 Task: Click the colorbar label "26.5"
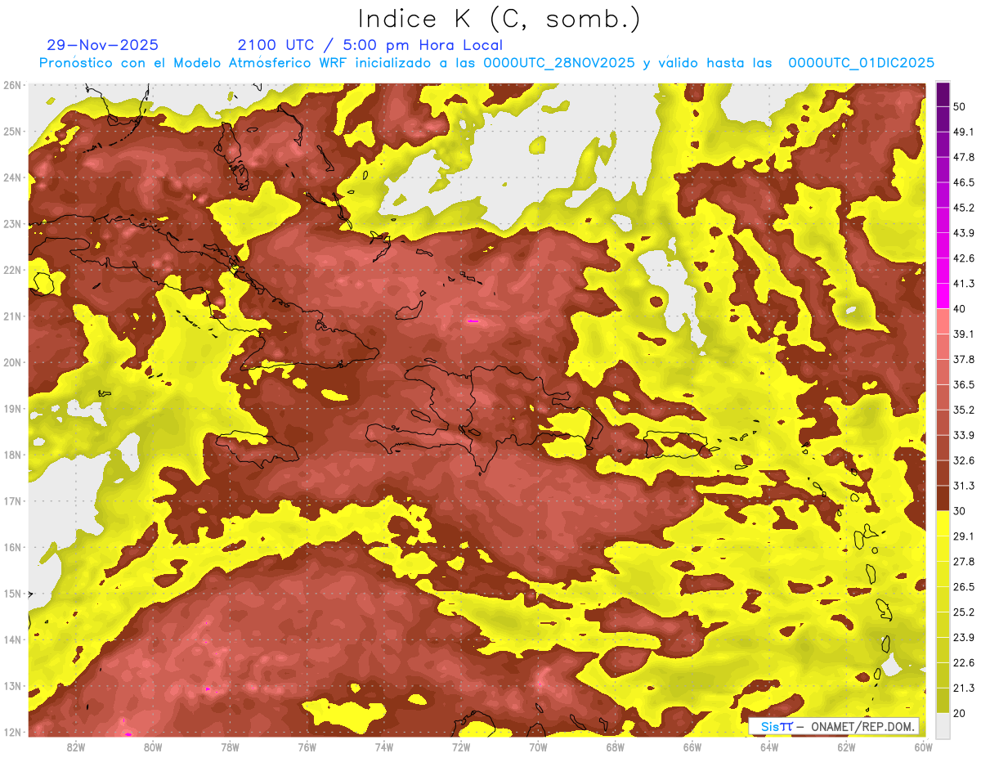pos(964,586)
